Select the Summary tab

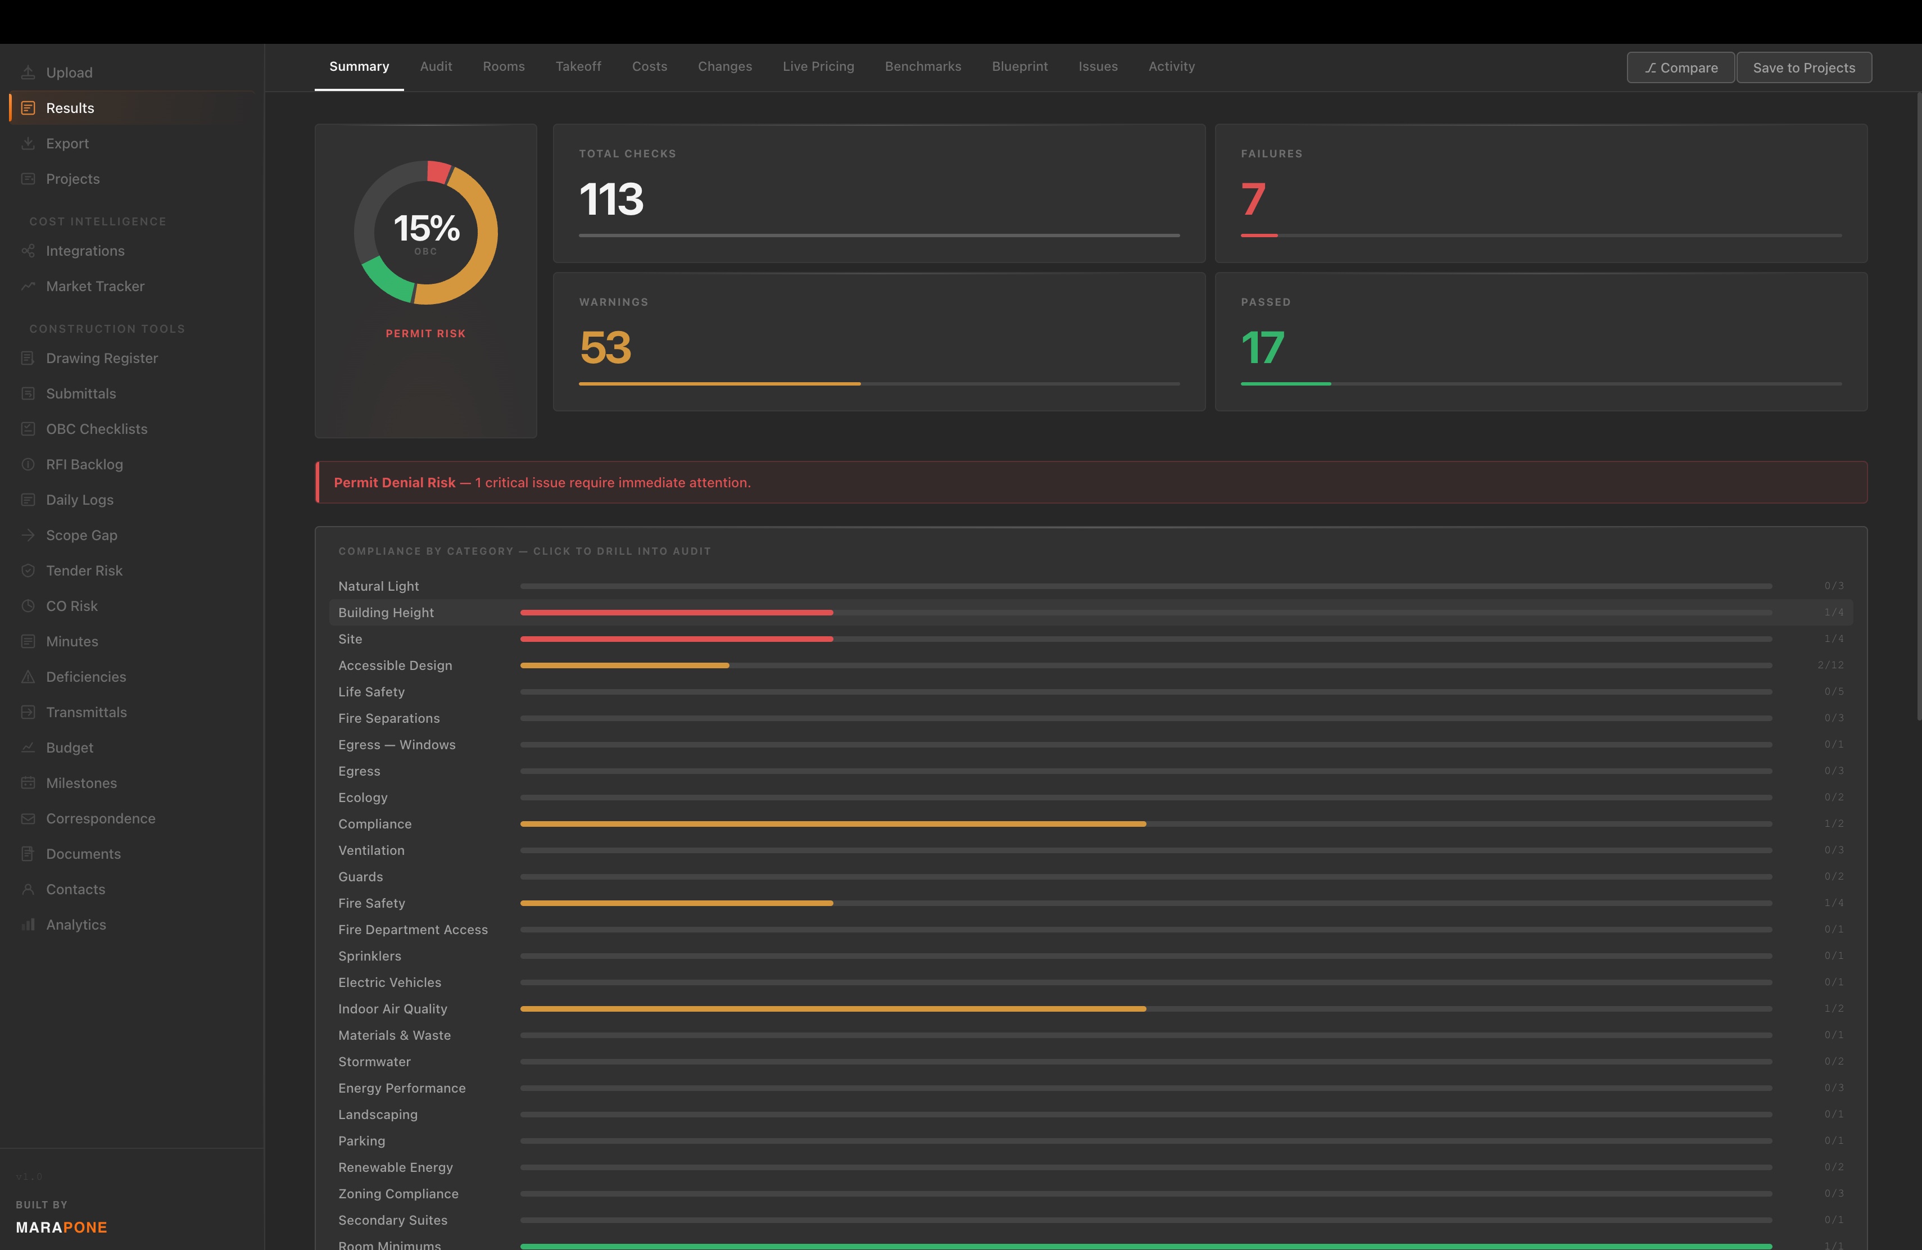pyautogui.click(x=359, y=66)
